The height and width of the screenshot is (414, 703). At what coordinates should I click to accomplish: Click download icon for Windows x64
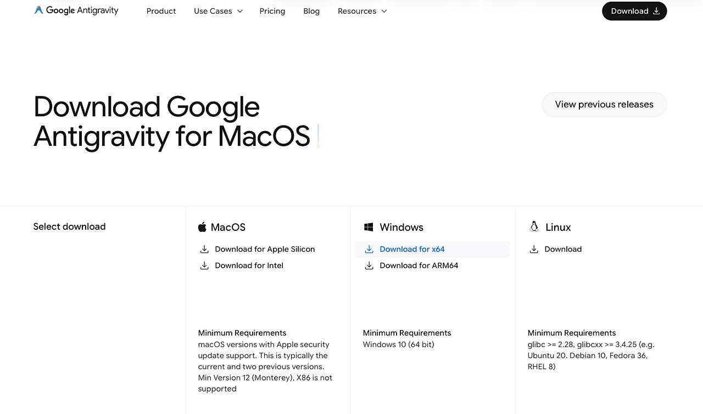pyautogui.click(x=369, y=249)
